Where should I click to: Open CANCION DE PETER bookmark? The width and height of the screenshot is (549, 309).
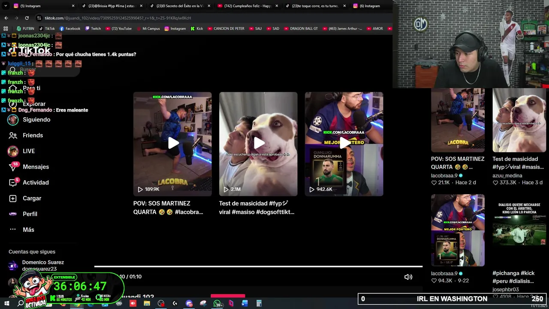click(x=226, y=28)
